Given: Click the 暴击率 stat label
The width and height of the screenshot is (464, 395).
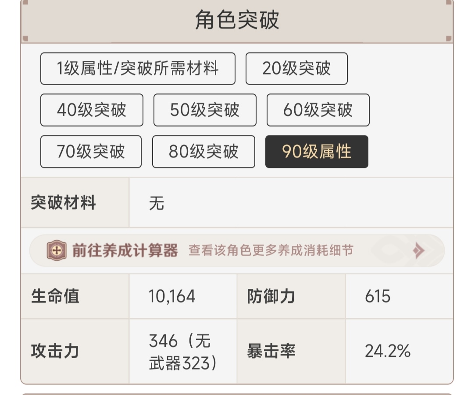Looking at the screenshot, I should [x=271, y=351].
